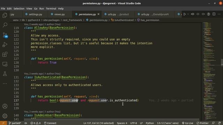
Task: Open notifications bell in status bar
Action: [219, 123]
